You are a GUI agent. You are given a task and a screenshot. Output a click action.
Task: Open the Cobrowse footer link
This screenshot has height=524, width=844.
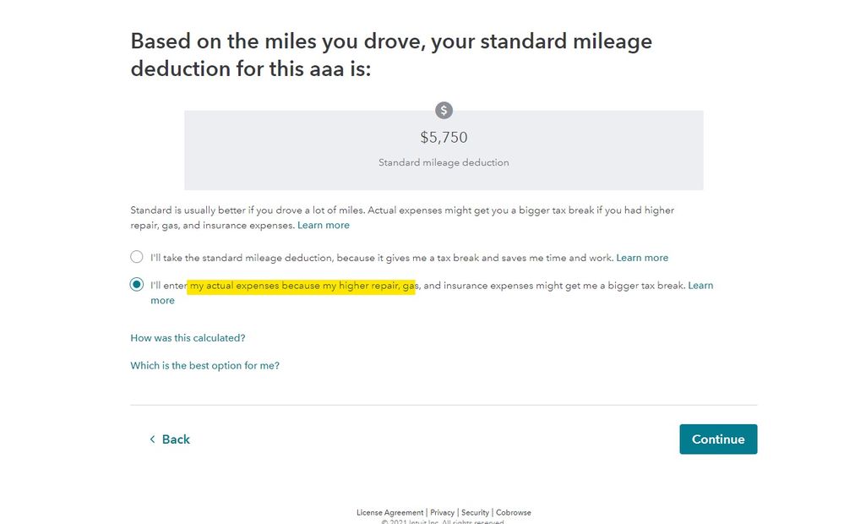pyautogui.click(x=513, y=513)
